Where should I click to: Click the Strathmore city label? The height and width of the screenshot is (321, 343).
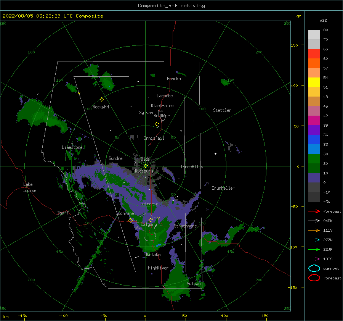pos(185,226)
